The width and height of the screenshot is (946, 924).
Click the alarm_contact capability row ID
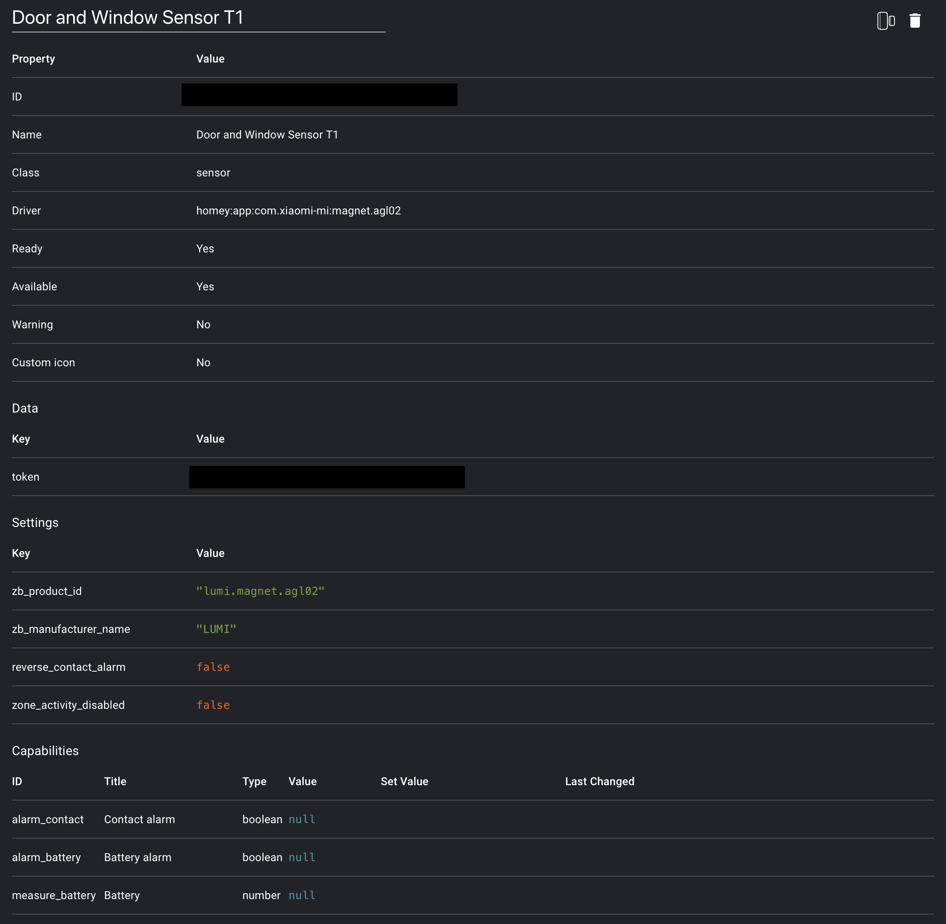click(47, 819)
